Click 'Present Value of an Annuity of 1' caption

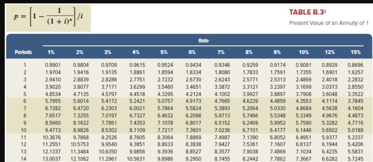329,23
